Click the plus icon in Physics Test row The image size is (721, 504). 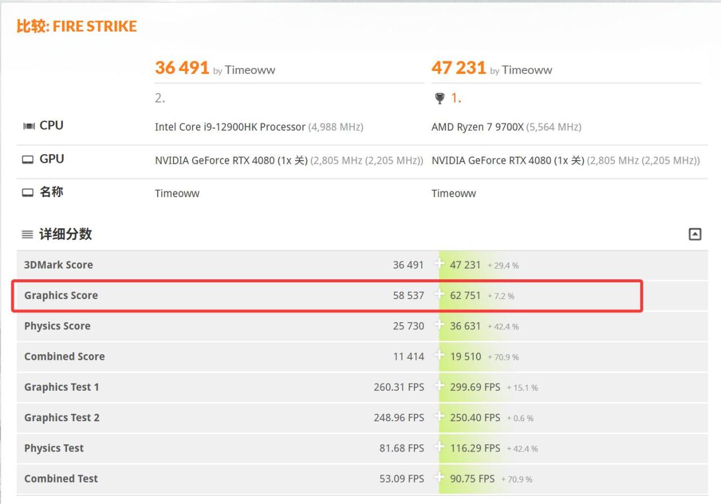tap(439, 447)
